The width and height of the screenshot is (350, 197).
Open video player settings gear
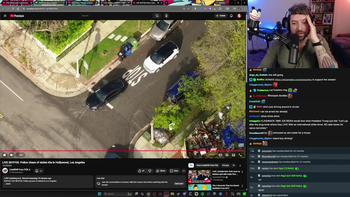227,155
